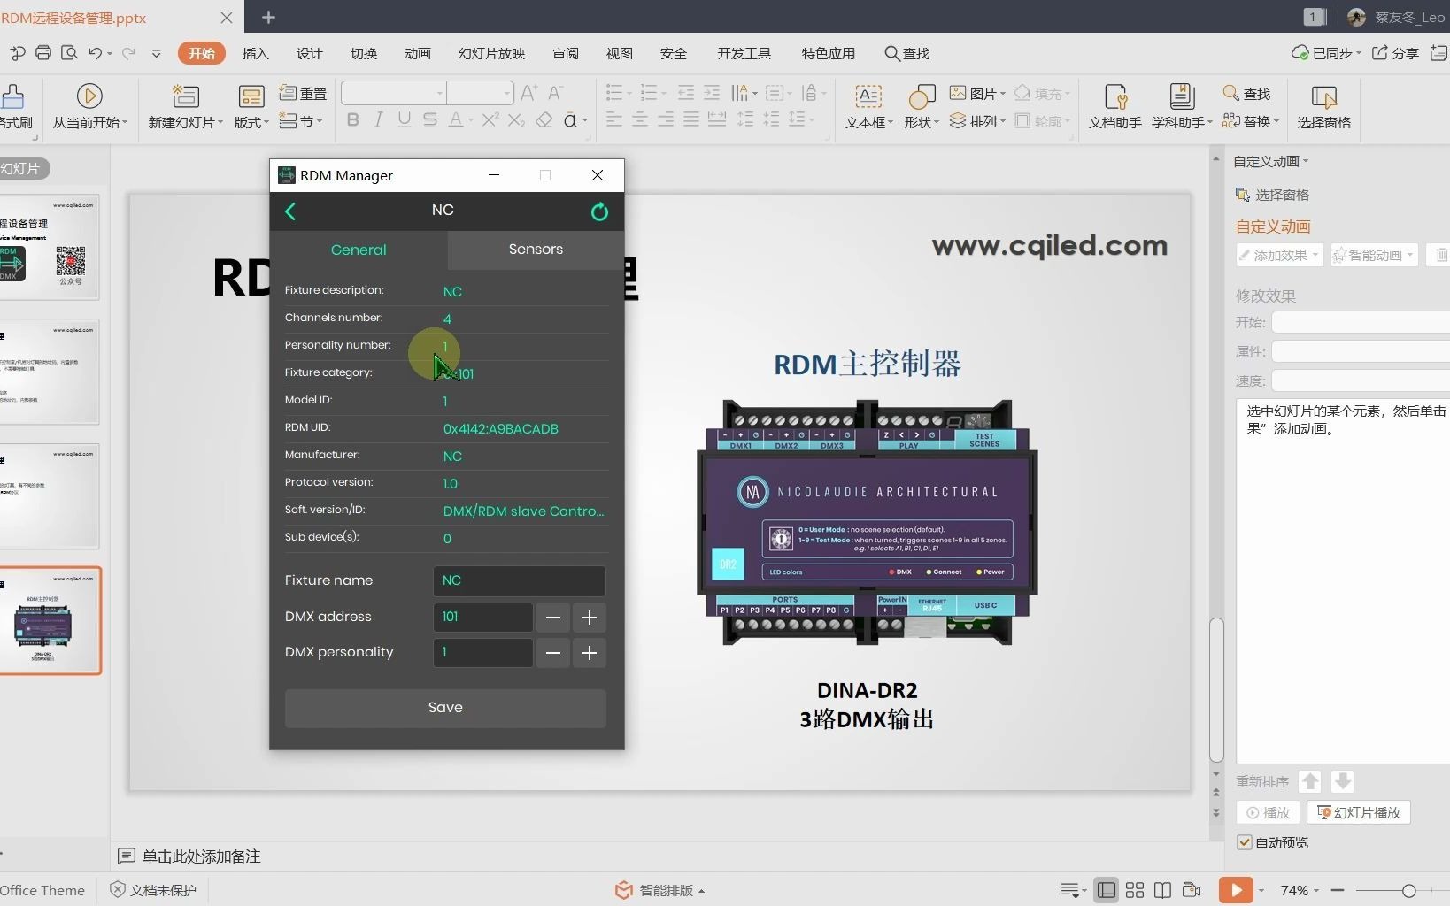Increase the DMX address value
The width and height of the screenshot is (1450, 906).
point(590,618)
